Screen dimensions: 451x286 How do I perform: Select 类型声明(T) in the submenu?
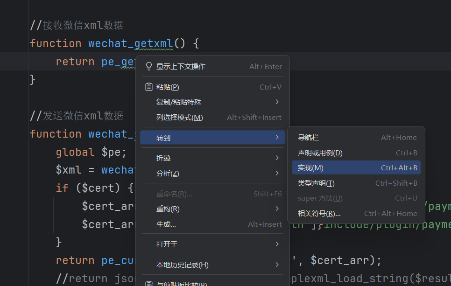316,183
